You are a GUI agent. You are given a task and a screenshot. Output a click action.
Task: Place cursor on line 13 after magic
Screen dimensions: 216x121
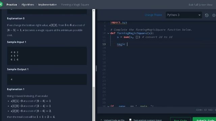tap(127, 44)
